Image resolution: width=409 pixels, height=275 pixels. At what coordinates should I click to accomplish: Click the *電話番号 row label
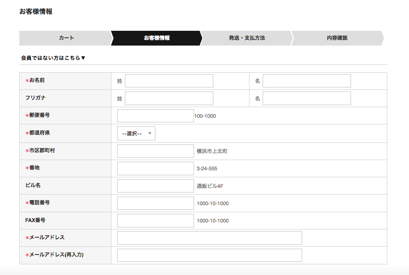point(37,203)
